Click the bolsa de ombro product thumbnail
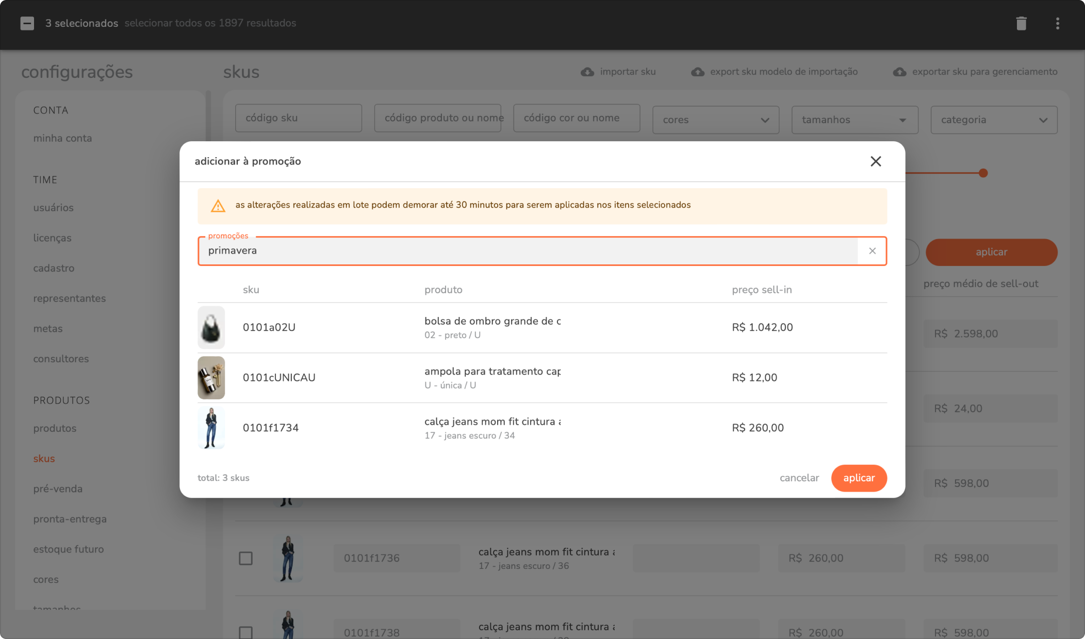Screen dimensions: 1085x639 211,327
